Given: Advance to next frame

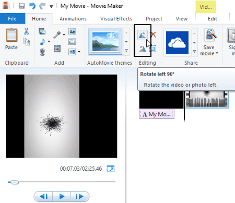Looking at the screenshot, I should 79,197.
